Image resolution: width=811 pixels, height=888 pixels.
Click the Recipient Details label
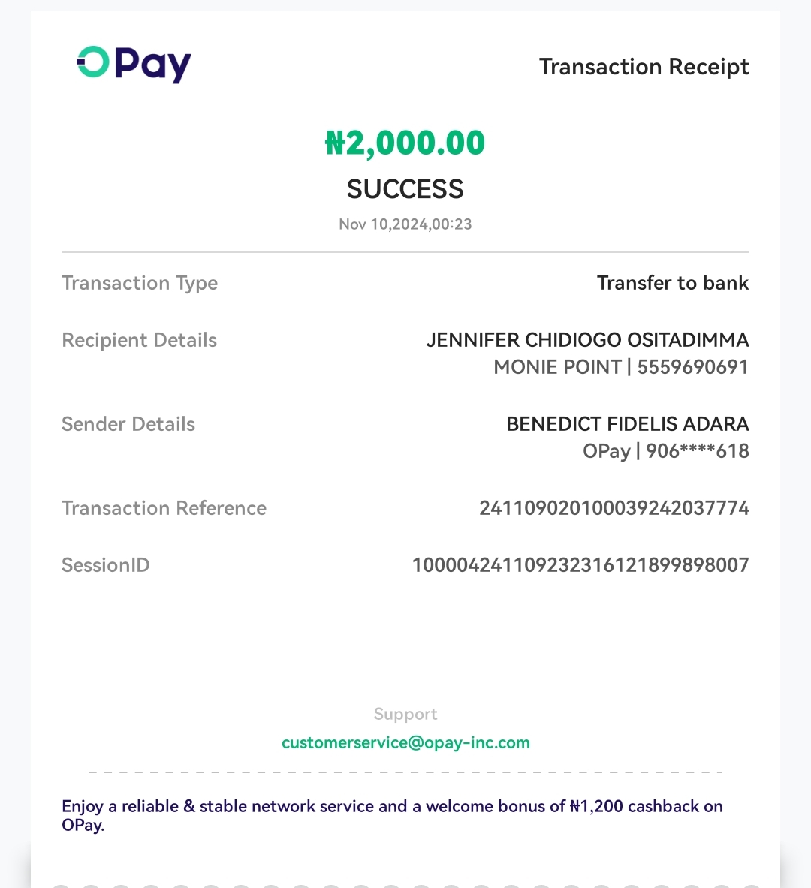pyautogui.click(x=139, y=340)
